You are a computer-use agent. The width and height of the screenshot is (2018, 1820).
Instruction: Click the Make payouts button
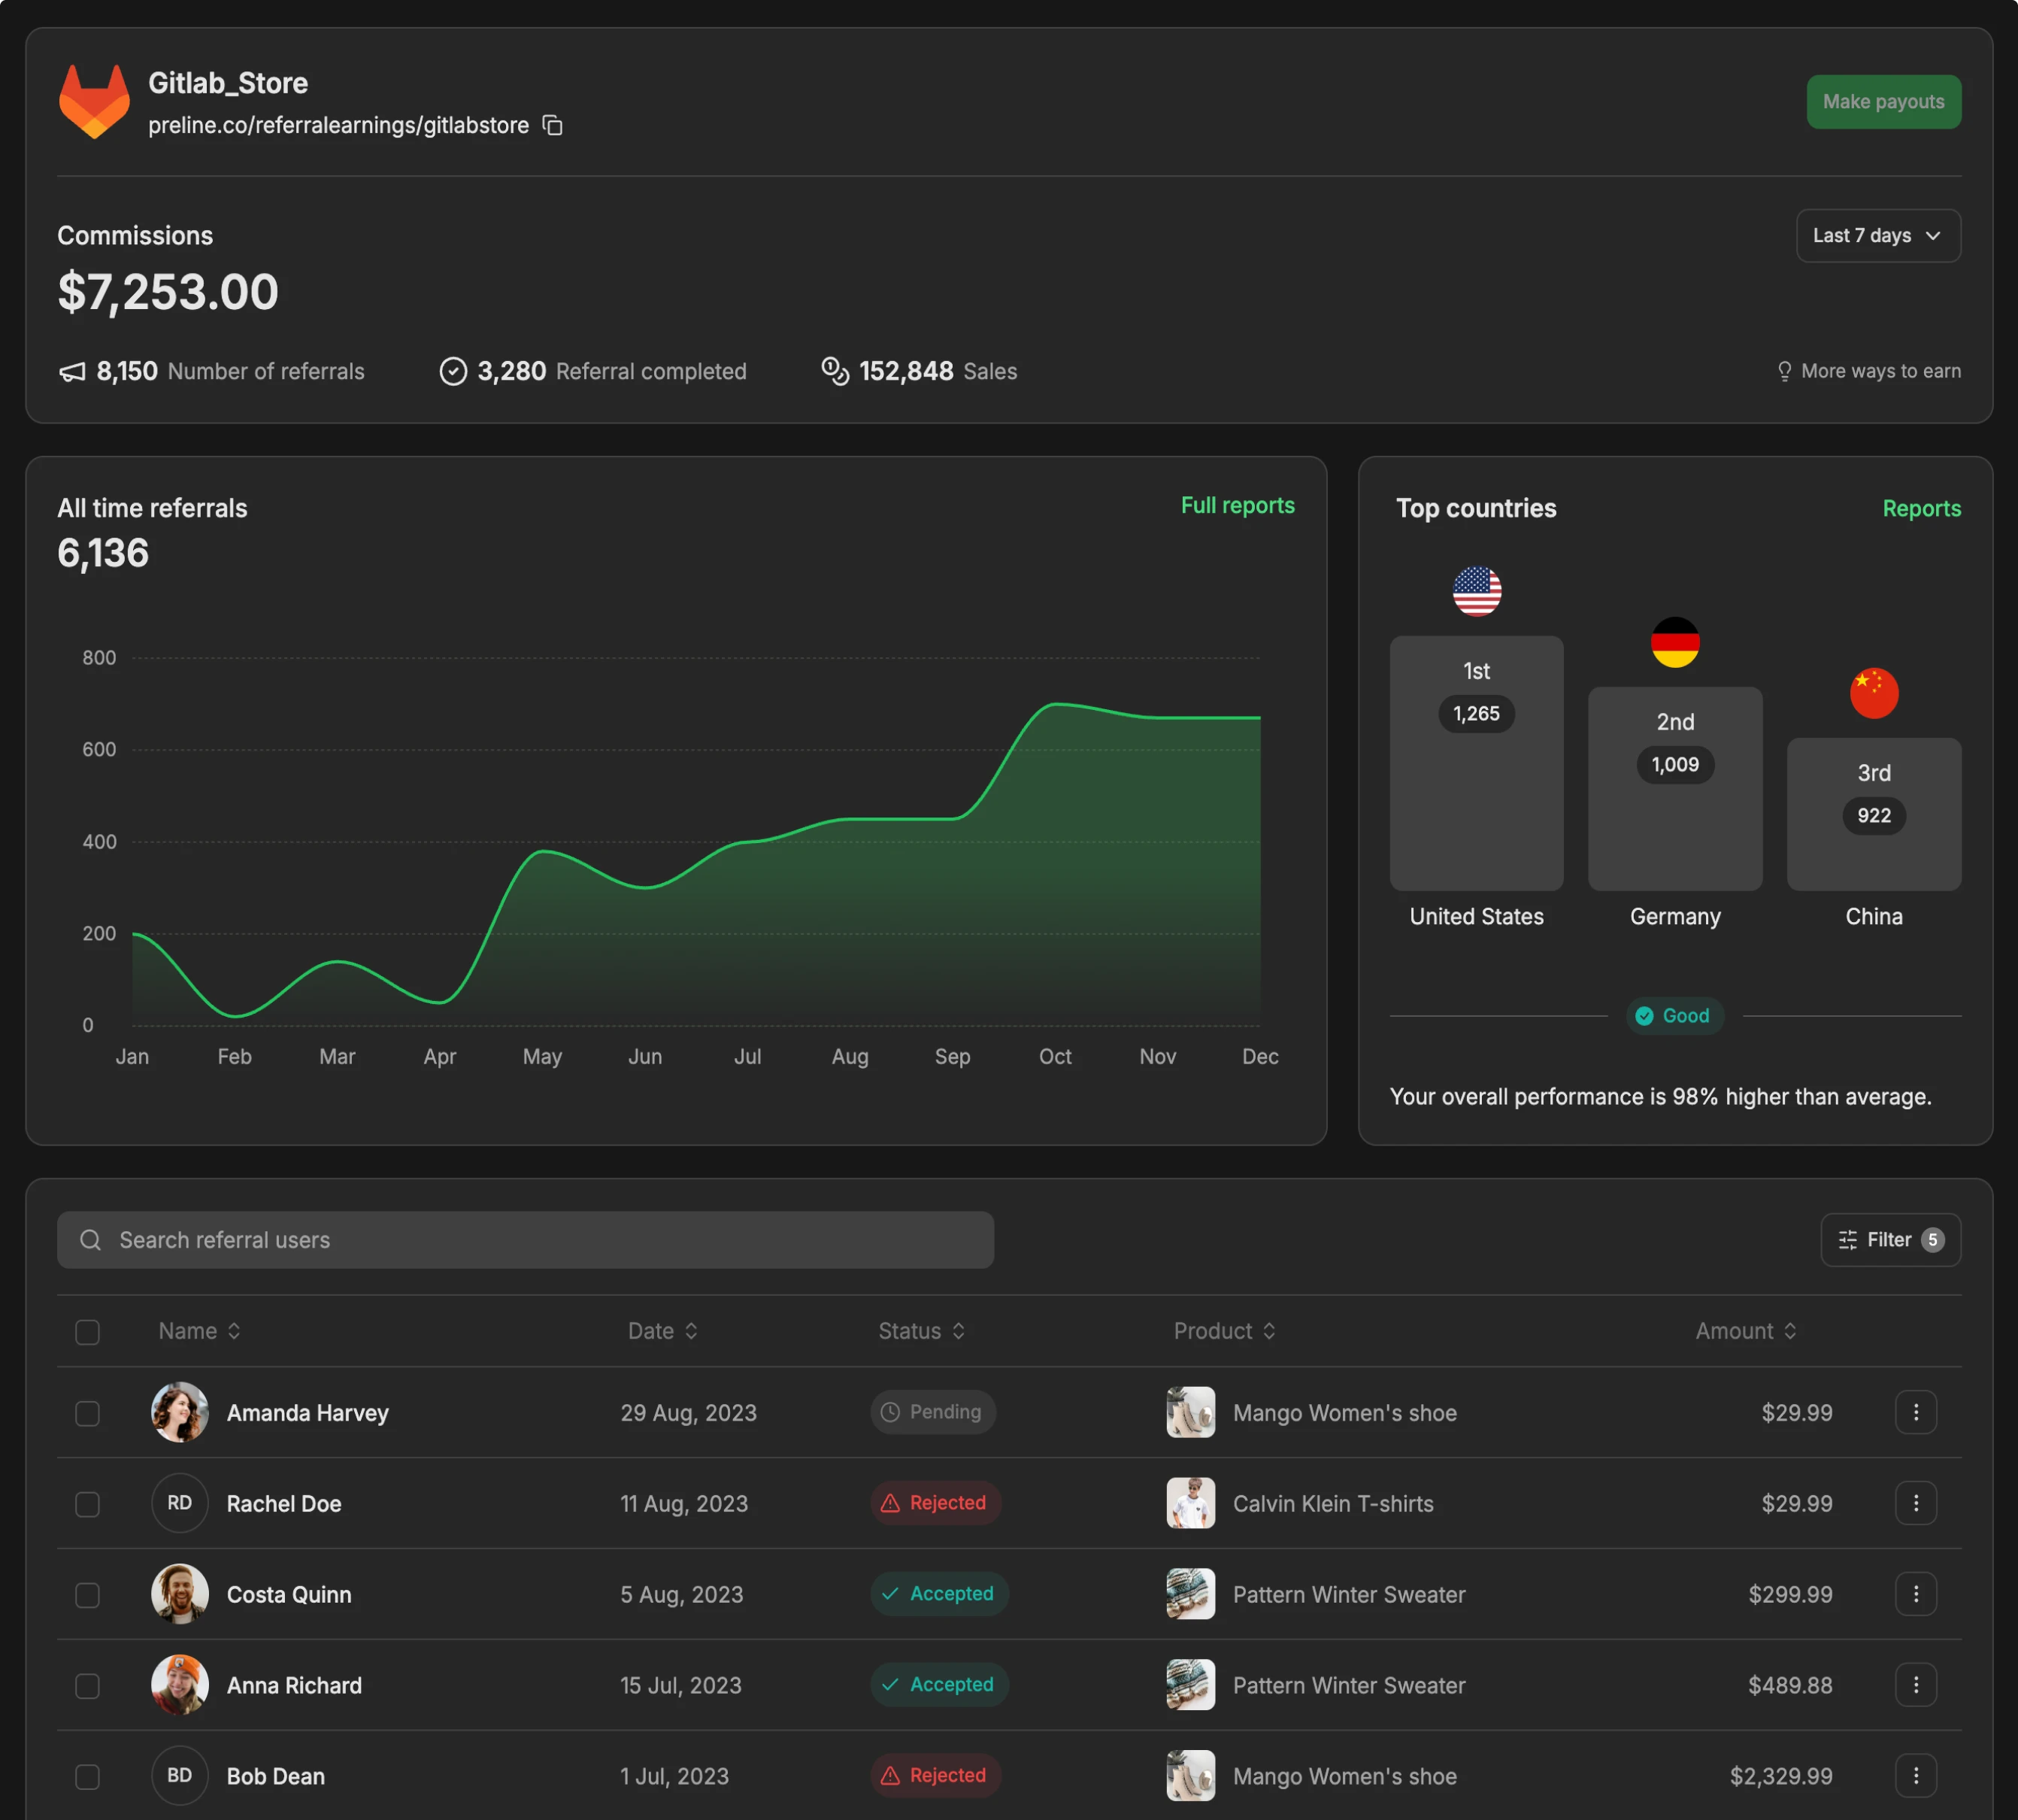coord(1882,102)
